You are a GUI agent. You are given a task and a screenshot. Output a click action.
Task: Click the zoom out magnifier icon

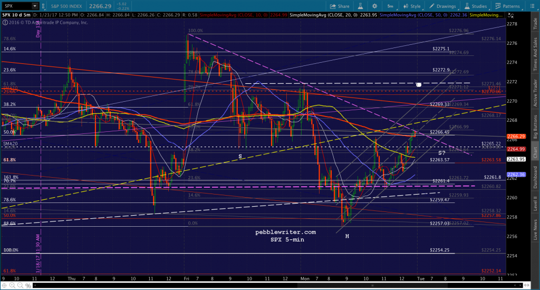[x=21, y=286]
